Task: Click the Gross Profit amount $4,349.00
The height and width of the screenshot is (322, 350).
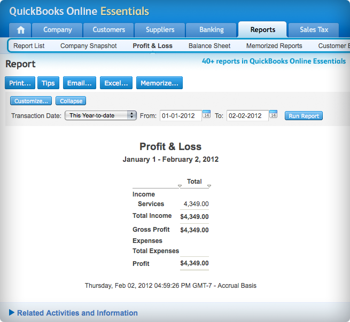Action: [194, 230]
